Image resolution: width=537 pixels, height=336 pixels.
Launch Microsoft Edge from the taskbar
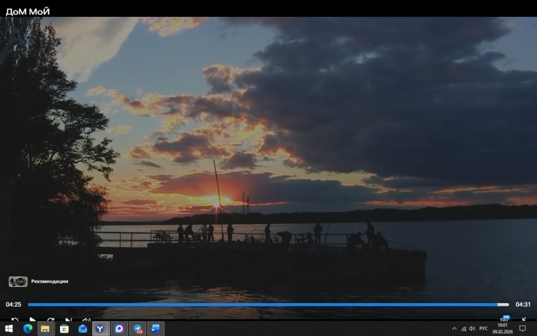click(x=28, y=328)
